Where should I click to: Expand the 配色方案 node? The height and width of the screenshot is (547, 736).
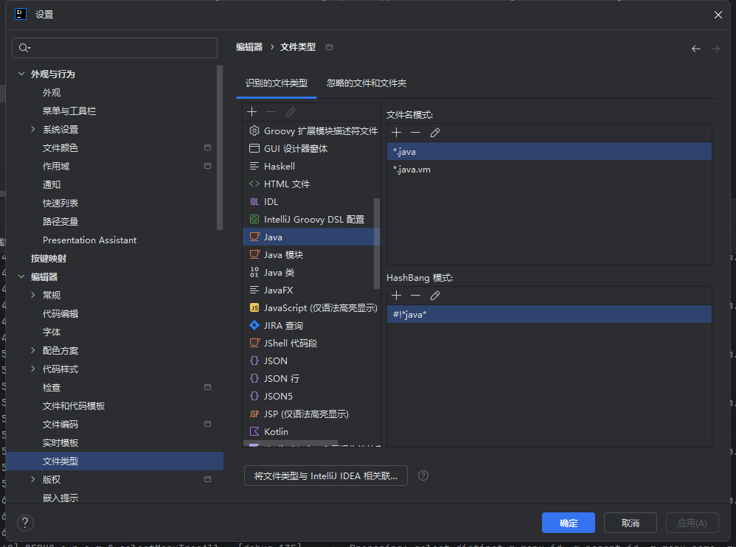tap(33, 350)
